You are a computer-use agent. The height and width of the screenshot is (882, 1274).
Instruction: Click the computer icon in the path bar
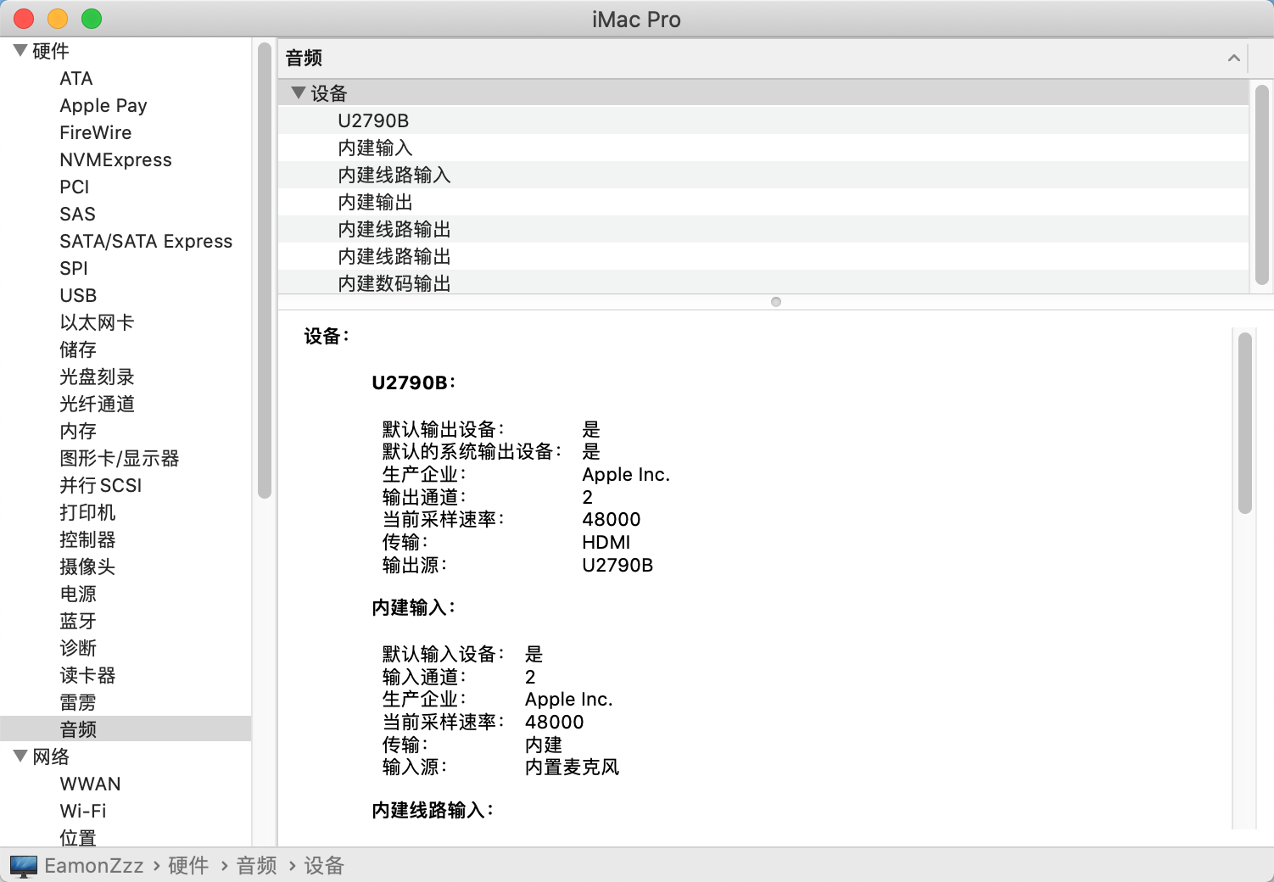[x=24, y=866]
